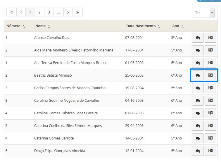Go to page 2
The image size is (221, 162).
[39, 12]
